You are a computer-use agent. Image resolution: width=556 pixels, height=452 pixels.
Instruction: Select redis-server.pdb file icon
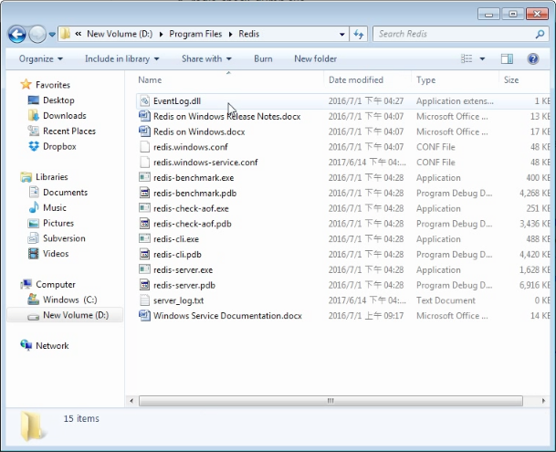coord(144,285)
